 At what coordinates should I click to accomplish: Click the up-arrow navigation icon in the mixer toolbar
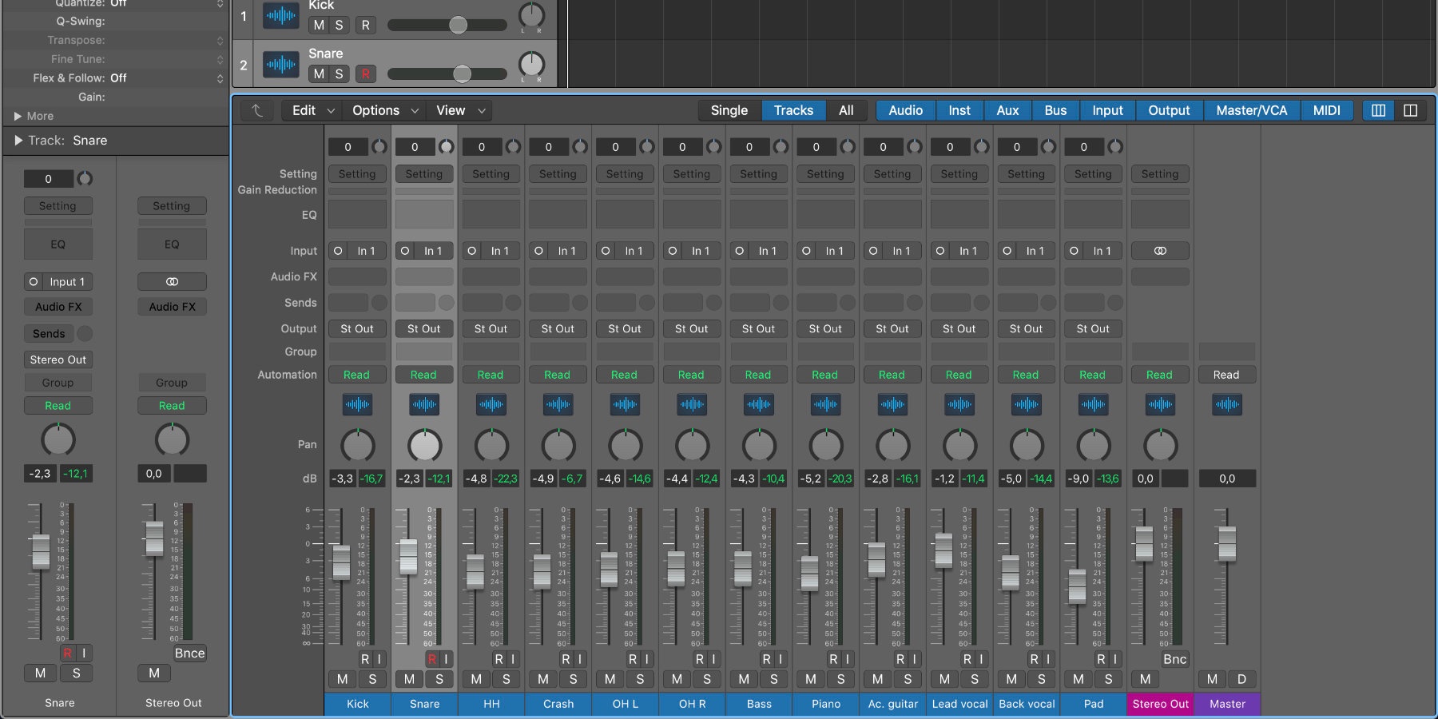point(256,110)
